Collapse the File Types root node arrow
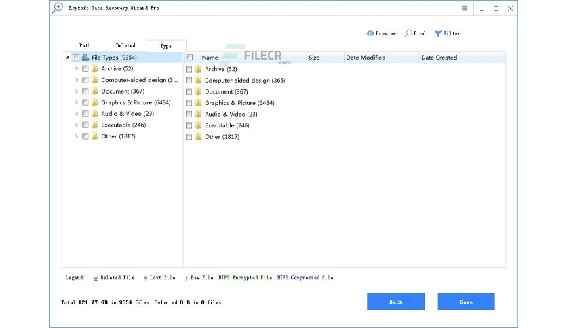The width and height of the screenshot is (567, 328). click(x=67, y=58)
